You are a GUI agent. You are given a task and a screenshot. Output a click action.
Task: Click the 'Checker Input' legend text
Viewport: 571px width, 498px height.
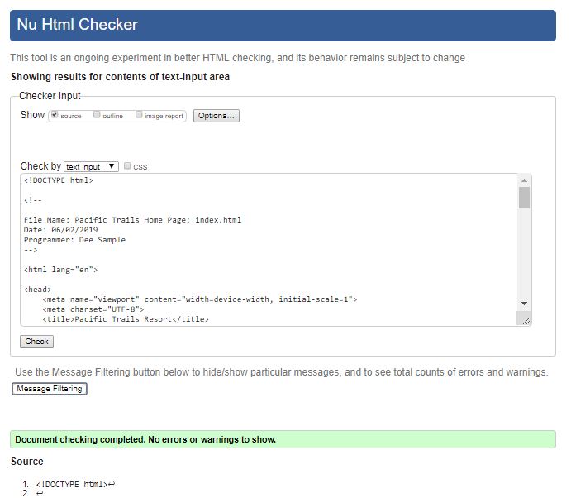50,96
